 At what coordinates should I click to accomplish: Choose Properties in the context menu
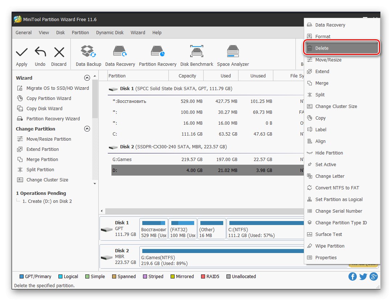tap(342, 258)
